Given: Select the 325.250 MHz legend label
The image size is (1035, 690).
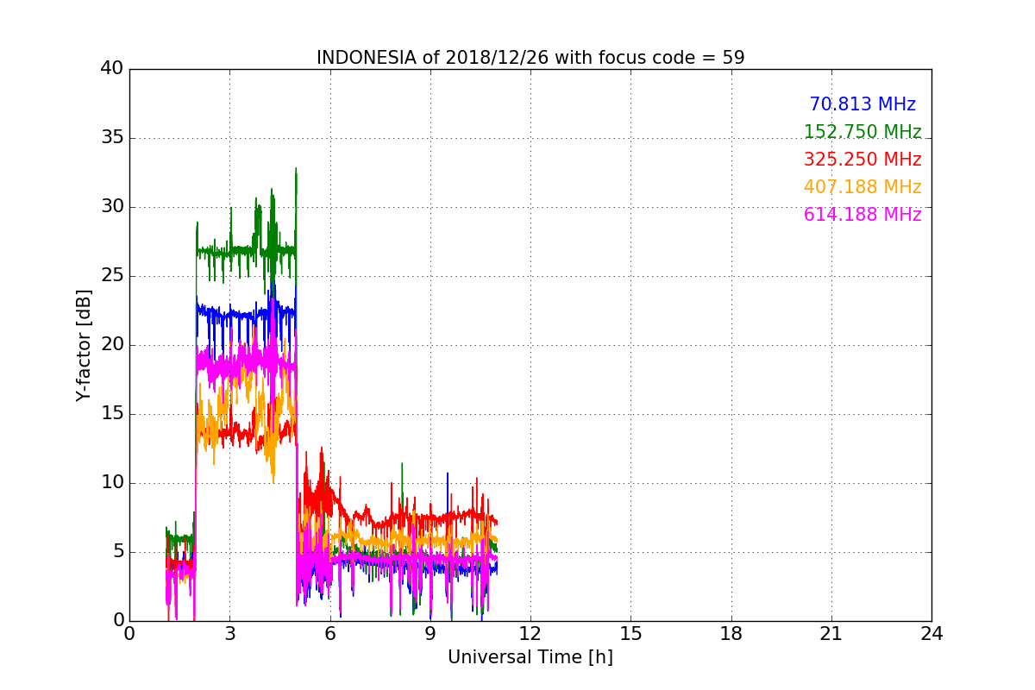Looking at the screenshot, I should click(x=862, y=160).
